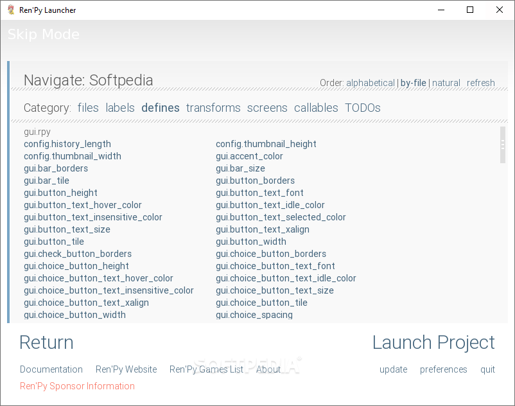The image size is (515, 406).
Task: Click the gui.rpy file heading
Action: tap(37, 132)
